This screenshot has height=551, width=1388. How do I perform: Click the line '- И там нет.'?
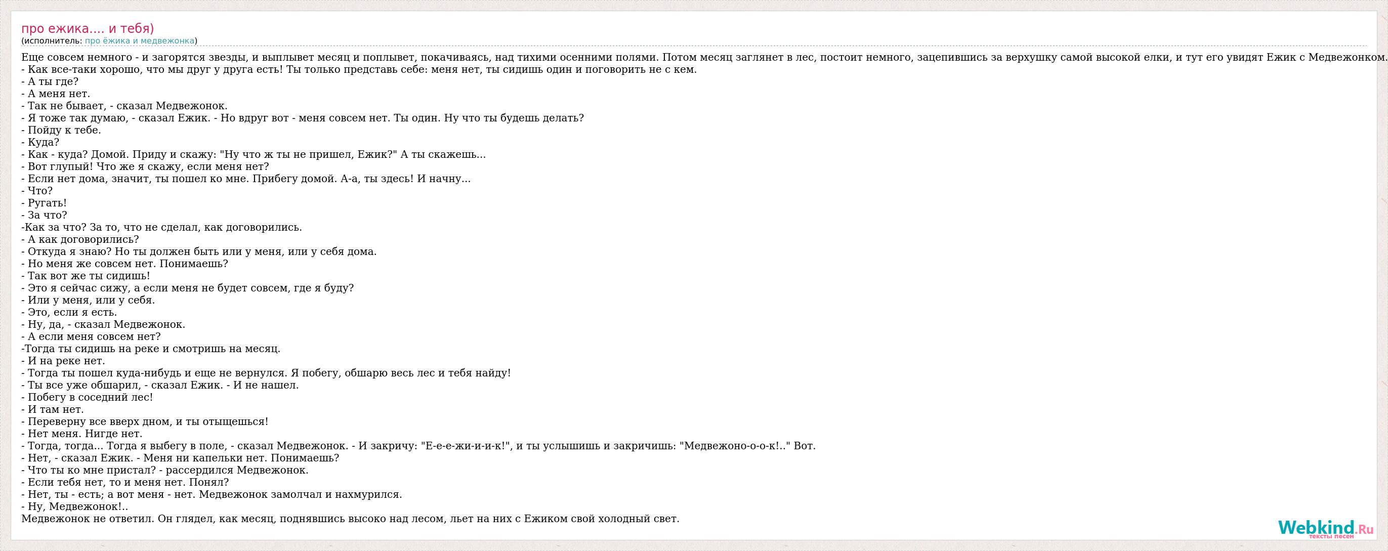pyautogui.click(x=53, y=409)
